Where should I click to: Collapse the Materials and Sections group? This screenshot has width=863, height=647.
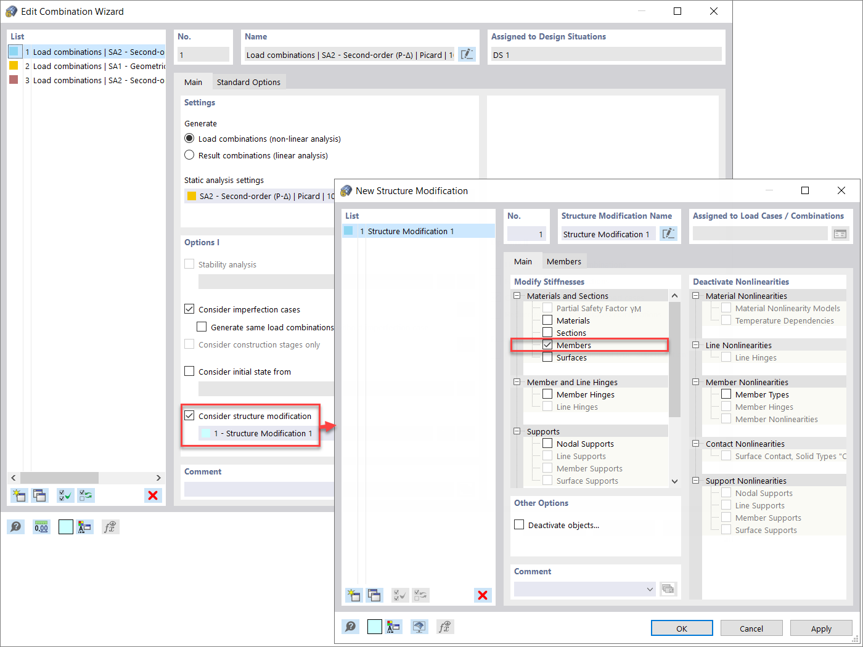(x=517, y=296)
